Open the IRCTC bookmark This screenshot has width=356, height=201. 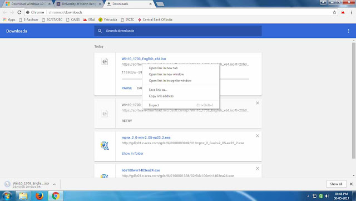pyautogui.click(x=127, y=19)
